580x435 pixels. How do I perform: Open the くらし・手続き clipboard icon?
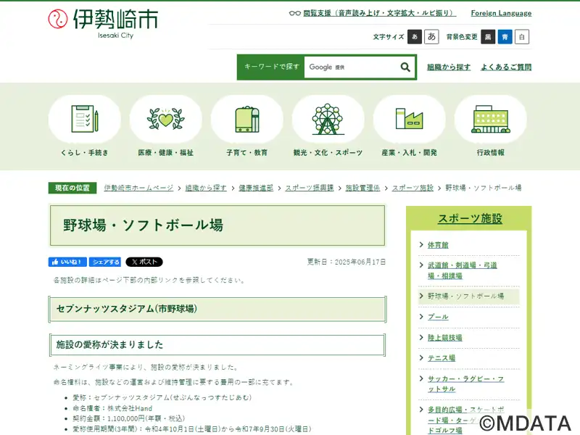[x=84, y=119]
